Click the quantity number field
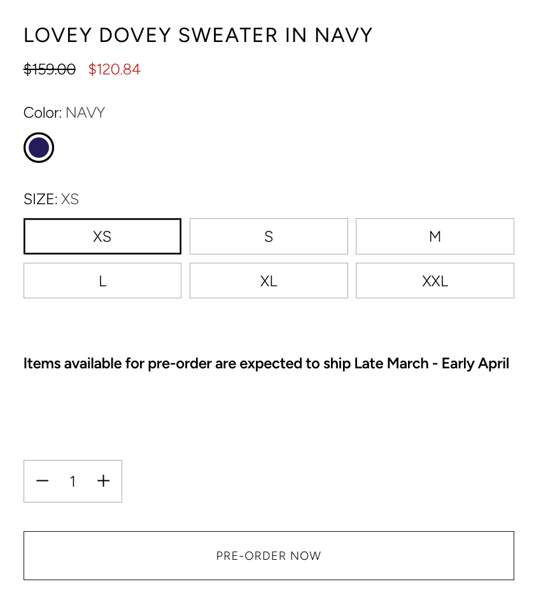 pos(73,482)
